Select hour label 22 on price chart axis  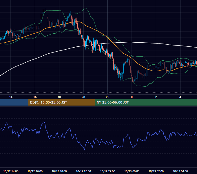pos(108,97)
